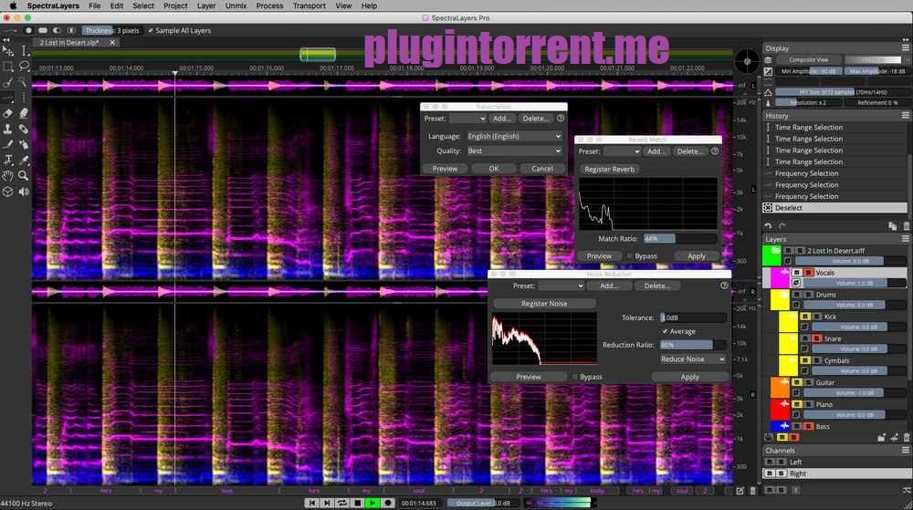Select the text transcription tool

7,160
